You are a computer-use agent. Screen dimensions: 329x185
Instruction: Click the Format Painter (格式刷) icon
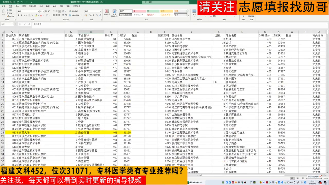pos(8,16)
